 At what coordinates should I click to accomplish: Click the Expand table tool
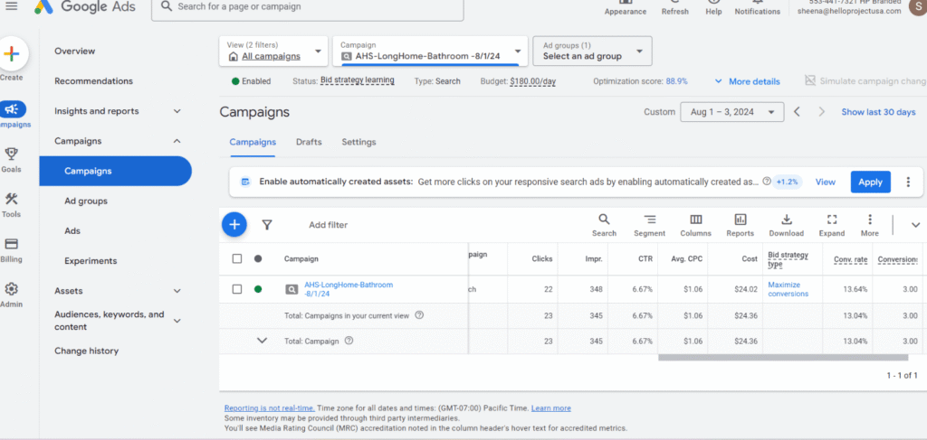coord(832,225)
